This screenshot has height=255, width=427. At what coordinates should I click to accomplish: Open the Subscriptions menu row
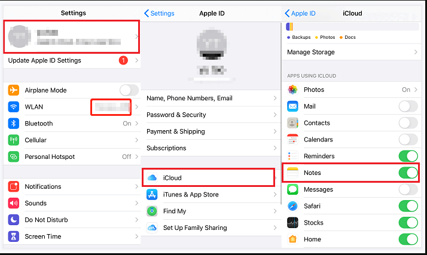click(209, 148)
